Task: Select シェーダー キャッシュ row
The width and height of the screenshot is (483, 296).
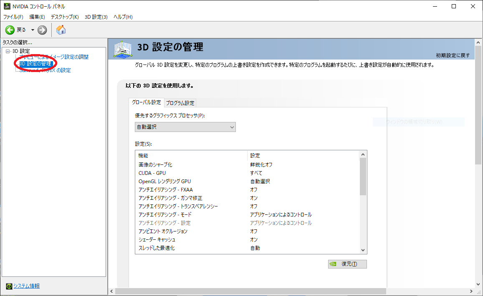Action: tap(248, 239)
